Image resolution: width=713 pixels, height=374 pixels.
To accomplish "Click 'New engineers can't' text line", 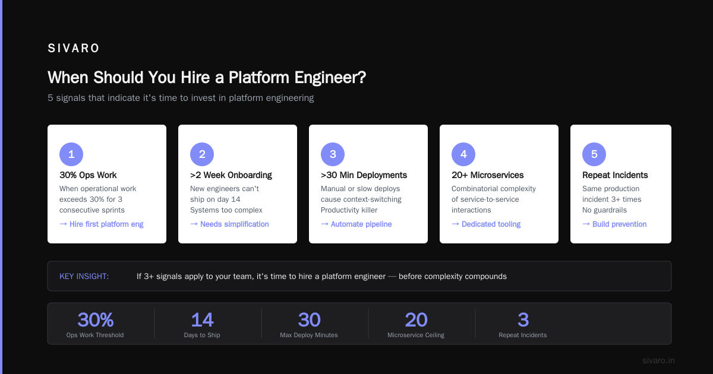I will click(225, 189).
